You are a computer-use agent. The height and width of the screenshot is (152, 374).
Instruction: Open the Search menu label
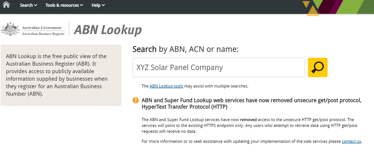point(26,5)
